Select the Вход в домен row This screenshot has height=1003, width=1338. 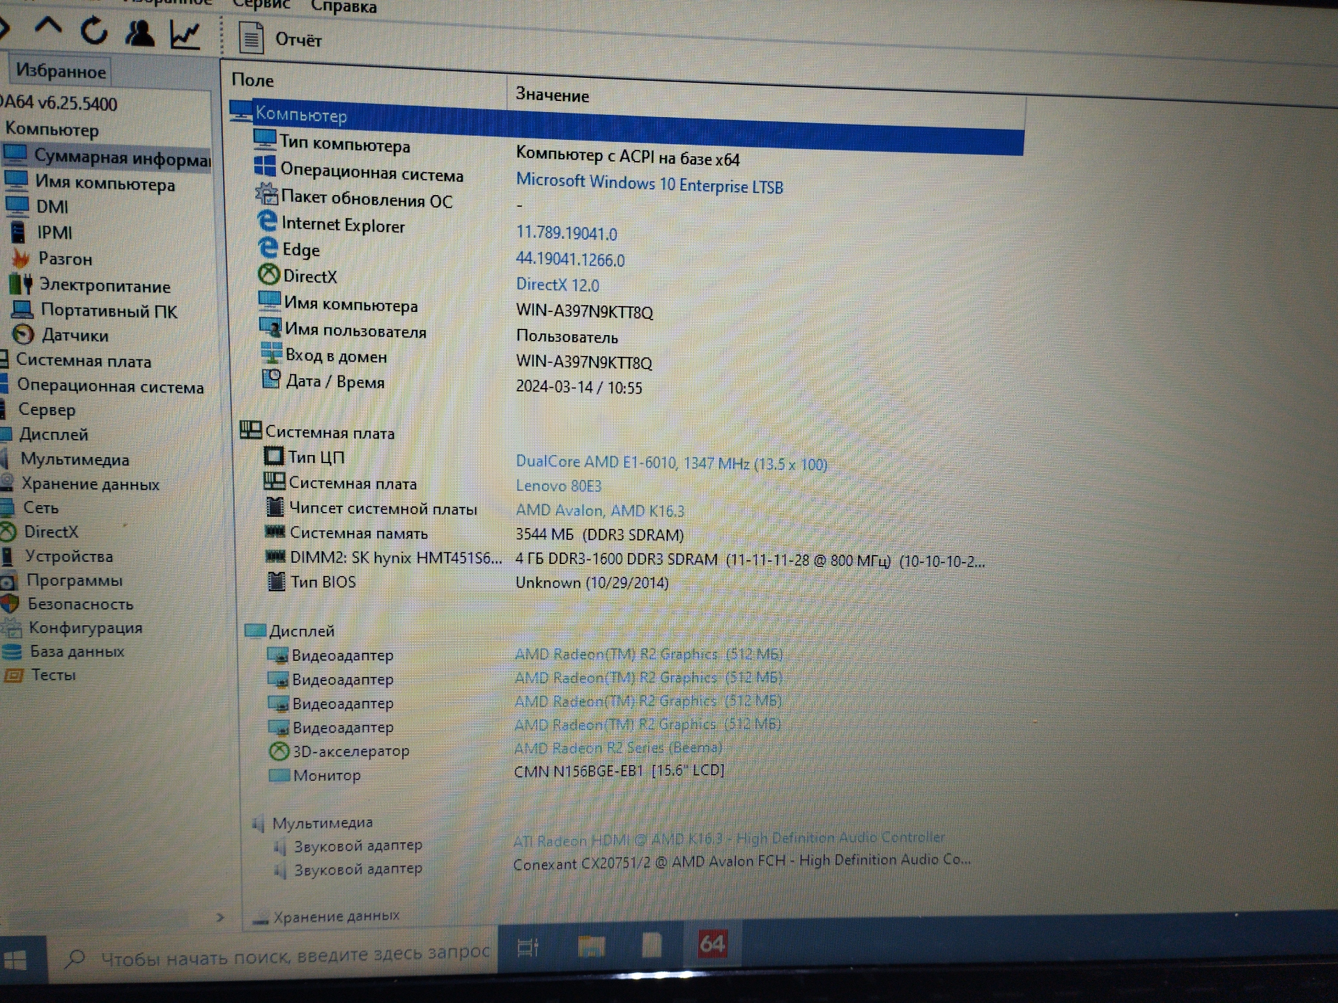click(x=456, y=358)
